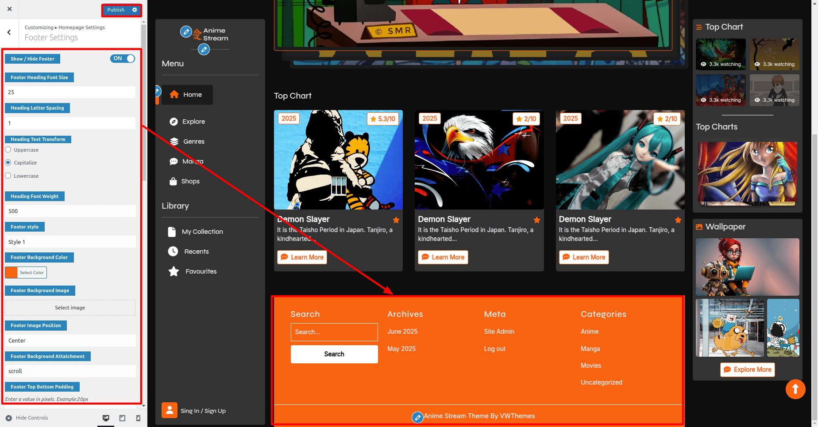Click the edit pencil beside footer copyright text
The height and width of the screenshot is (427, 818).
coord(417,417)
